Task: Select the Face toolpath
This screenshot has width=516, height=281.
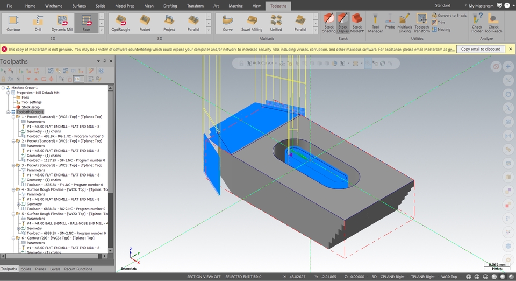Action: point(86,23)
